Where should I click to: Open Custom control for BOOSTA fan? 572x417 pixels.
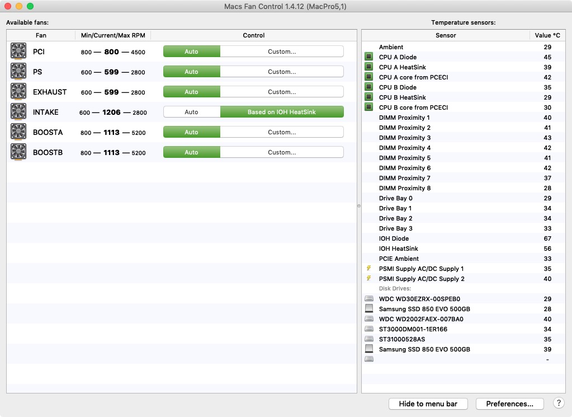[282, 132]
